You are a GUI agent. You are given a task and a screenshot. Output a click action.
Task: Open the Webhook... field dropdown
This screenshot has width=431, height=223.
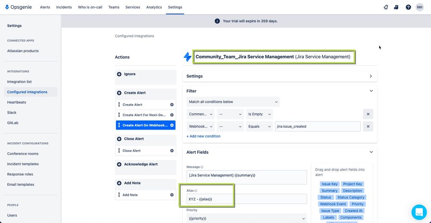pyautogui.click(x=201, y=126)
